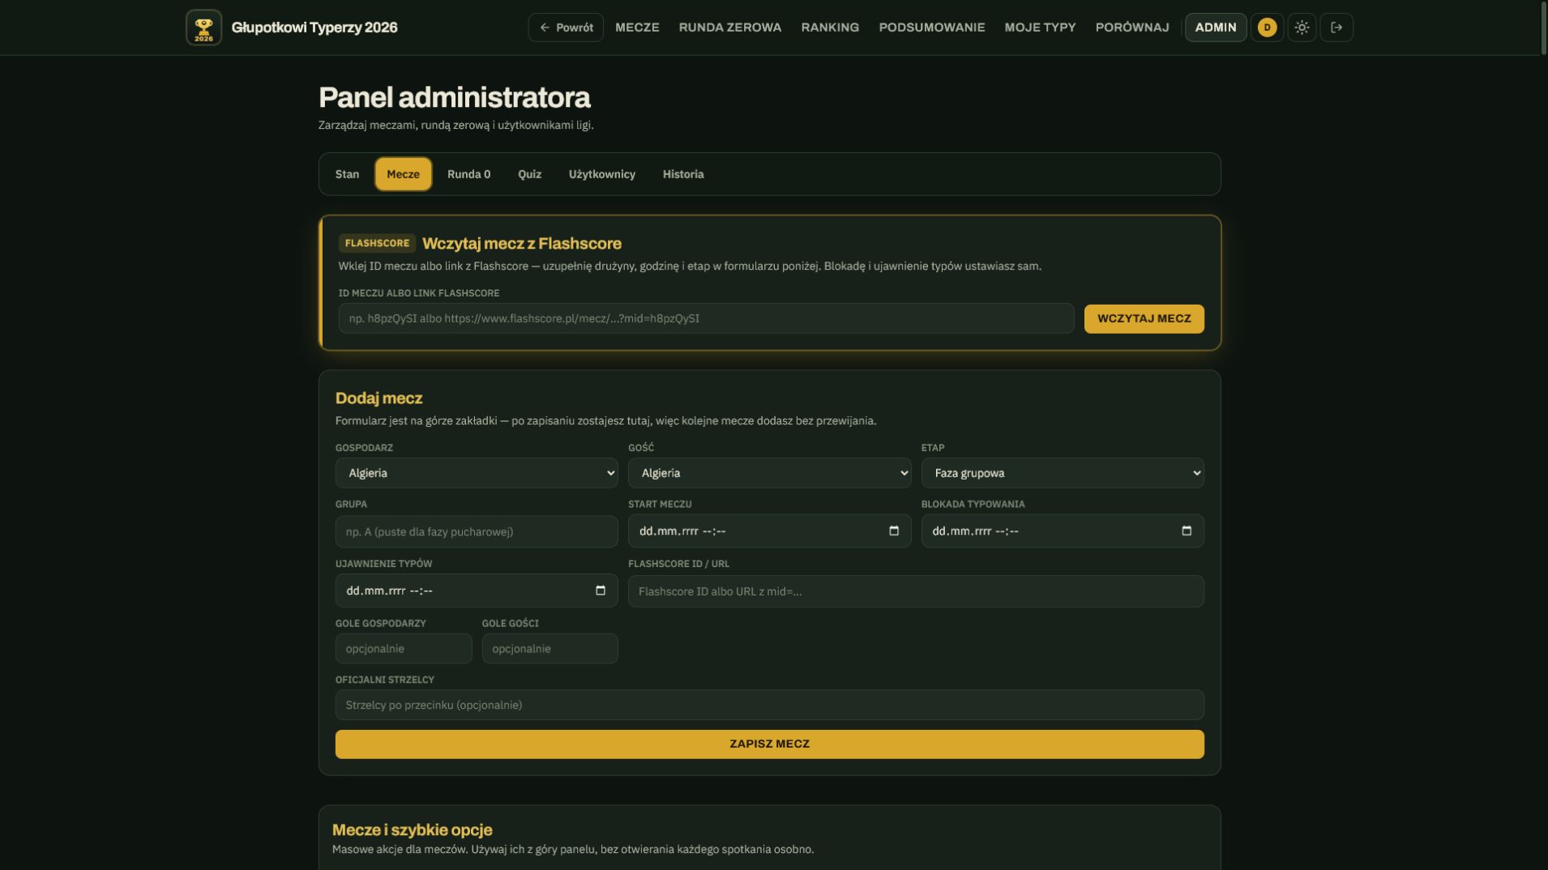Open calendar picker for Ujawnienie typów
1548x870 pixels.
(x=601, y=591)
